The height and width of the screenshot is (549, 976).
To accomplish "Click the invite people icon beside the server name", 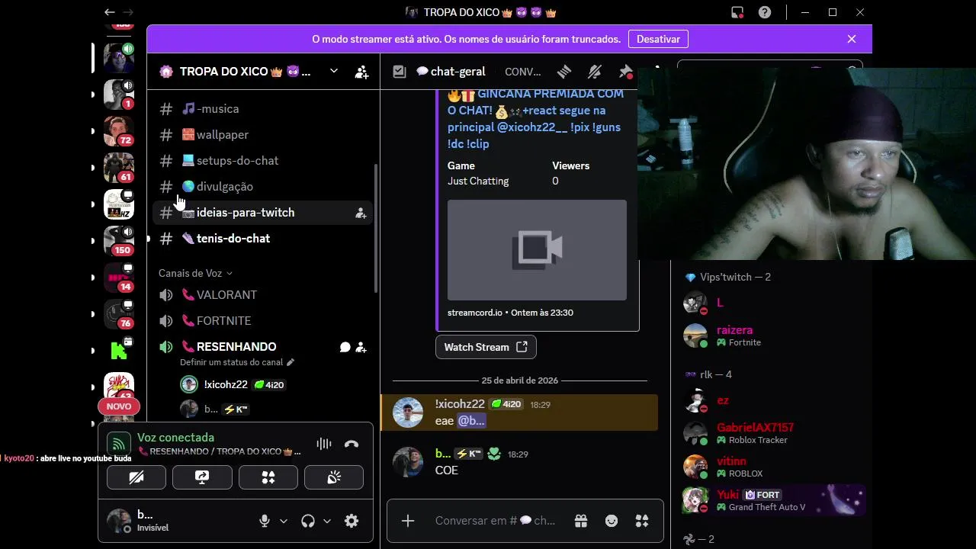I will [x=362, y=72].
